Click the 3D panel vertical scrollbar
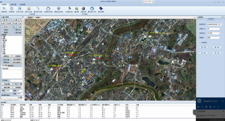 (x=23, y=57)
